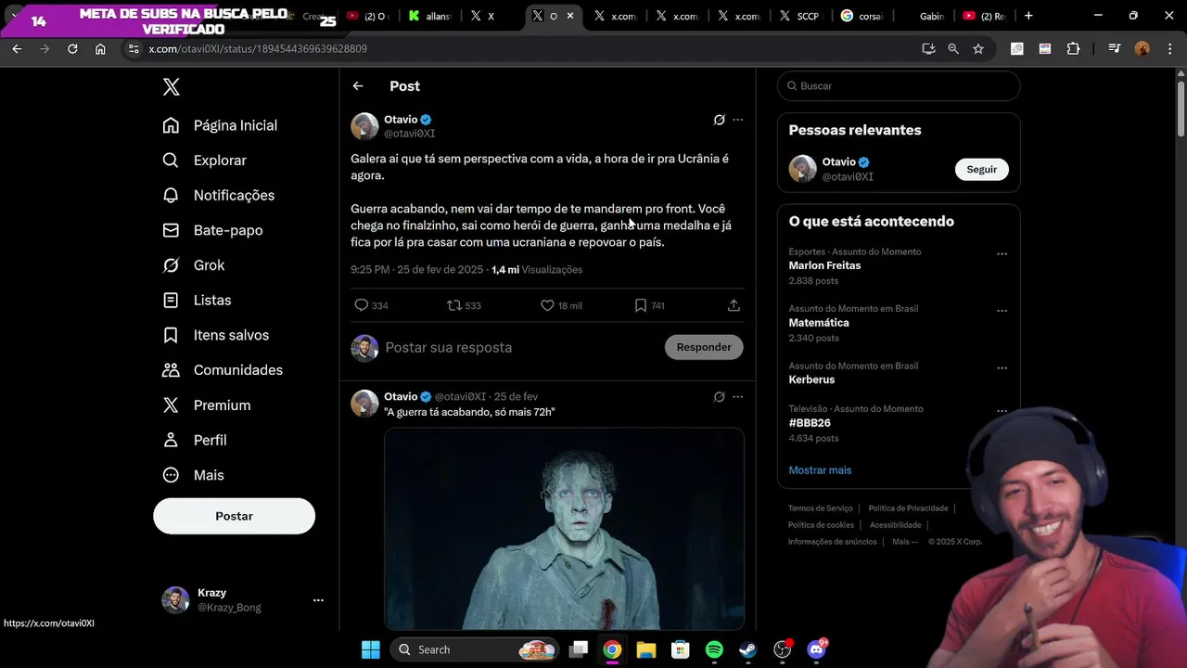Bookmark the post with 741 saves
Image resolution: width=1187 pixels, height=668 pixels.
(x=640, y=305)
